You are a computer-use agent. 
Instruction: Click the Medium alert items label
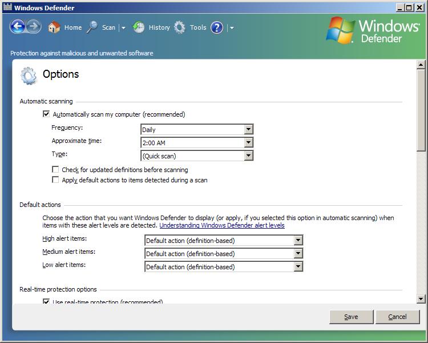pos(69,252)
